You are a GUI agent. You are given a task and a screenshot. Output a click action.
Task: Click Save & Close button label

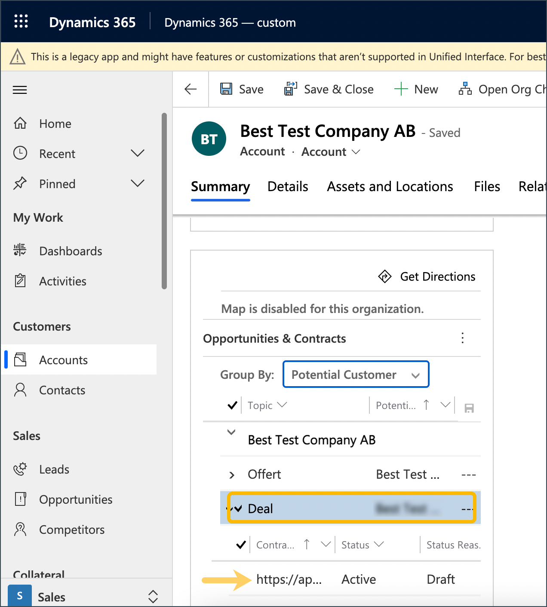[339, 89]
